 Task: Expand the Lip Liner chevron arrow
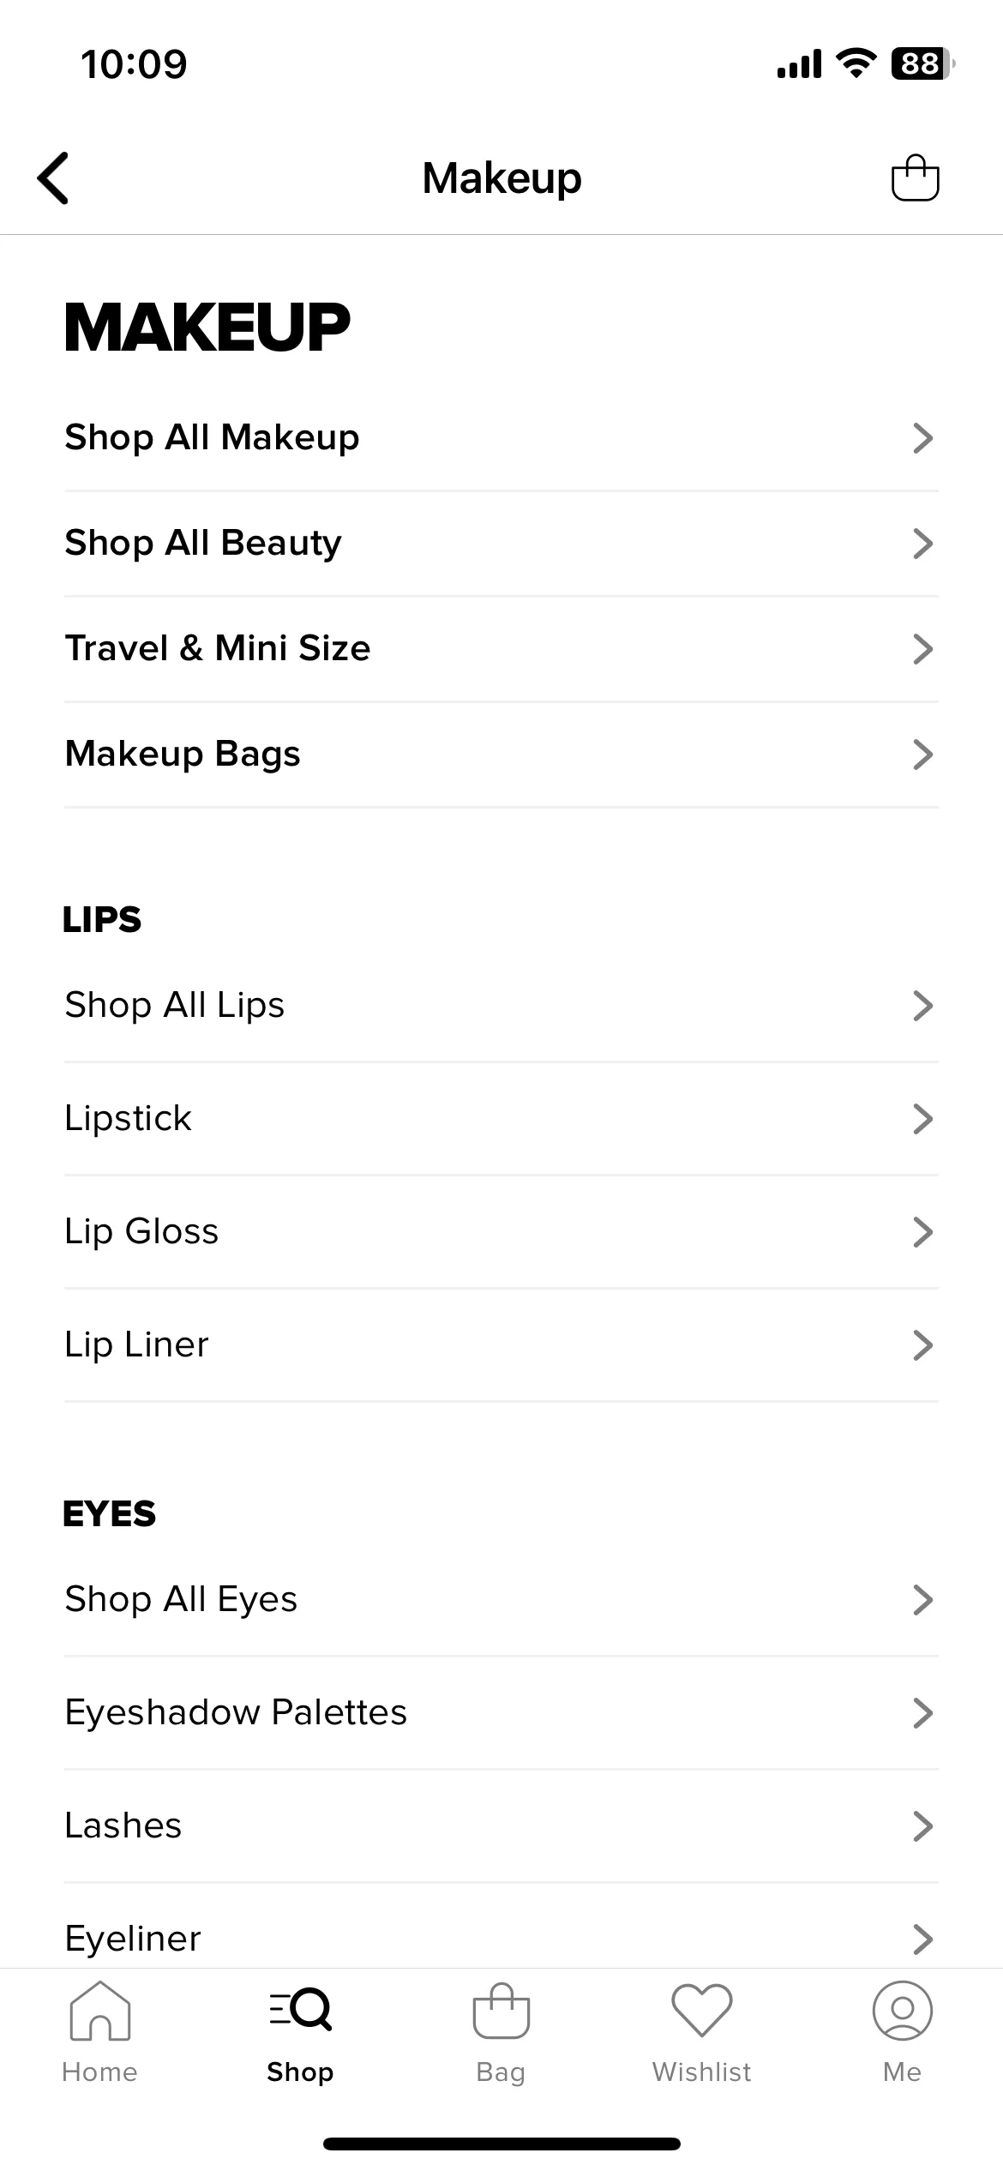click(922, 1345)
